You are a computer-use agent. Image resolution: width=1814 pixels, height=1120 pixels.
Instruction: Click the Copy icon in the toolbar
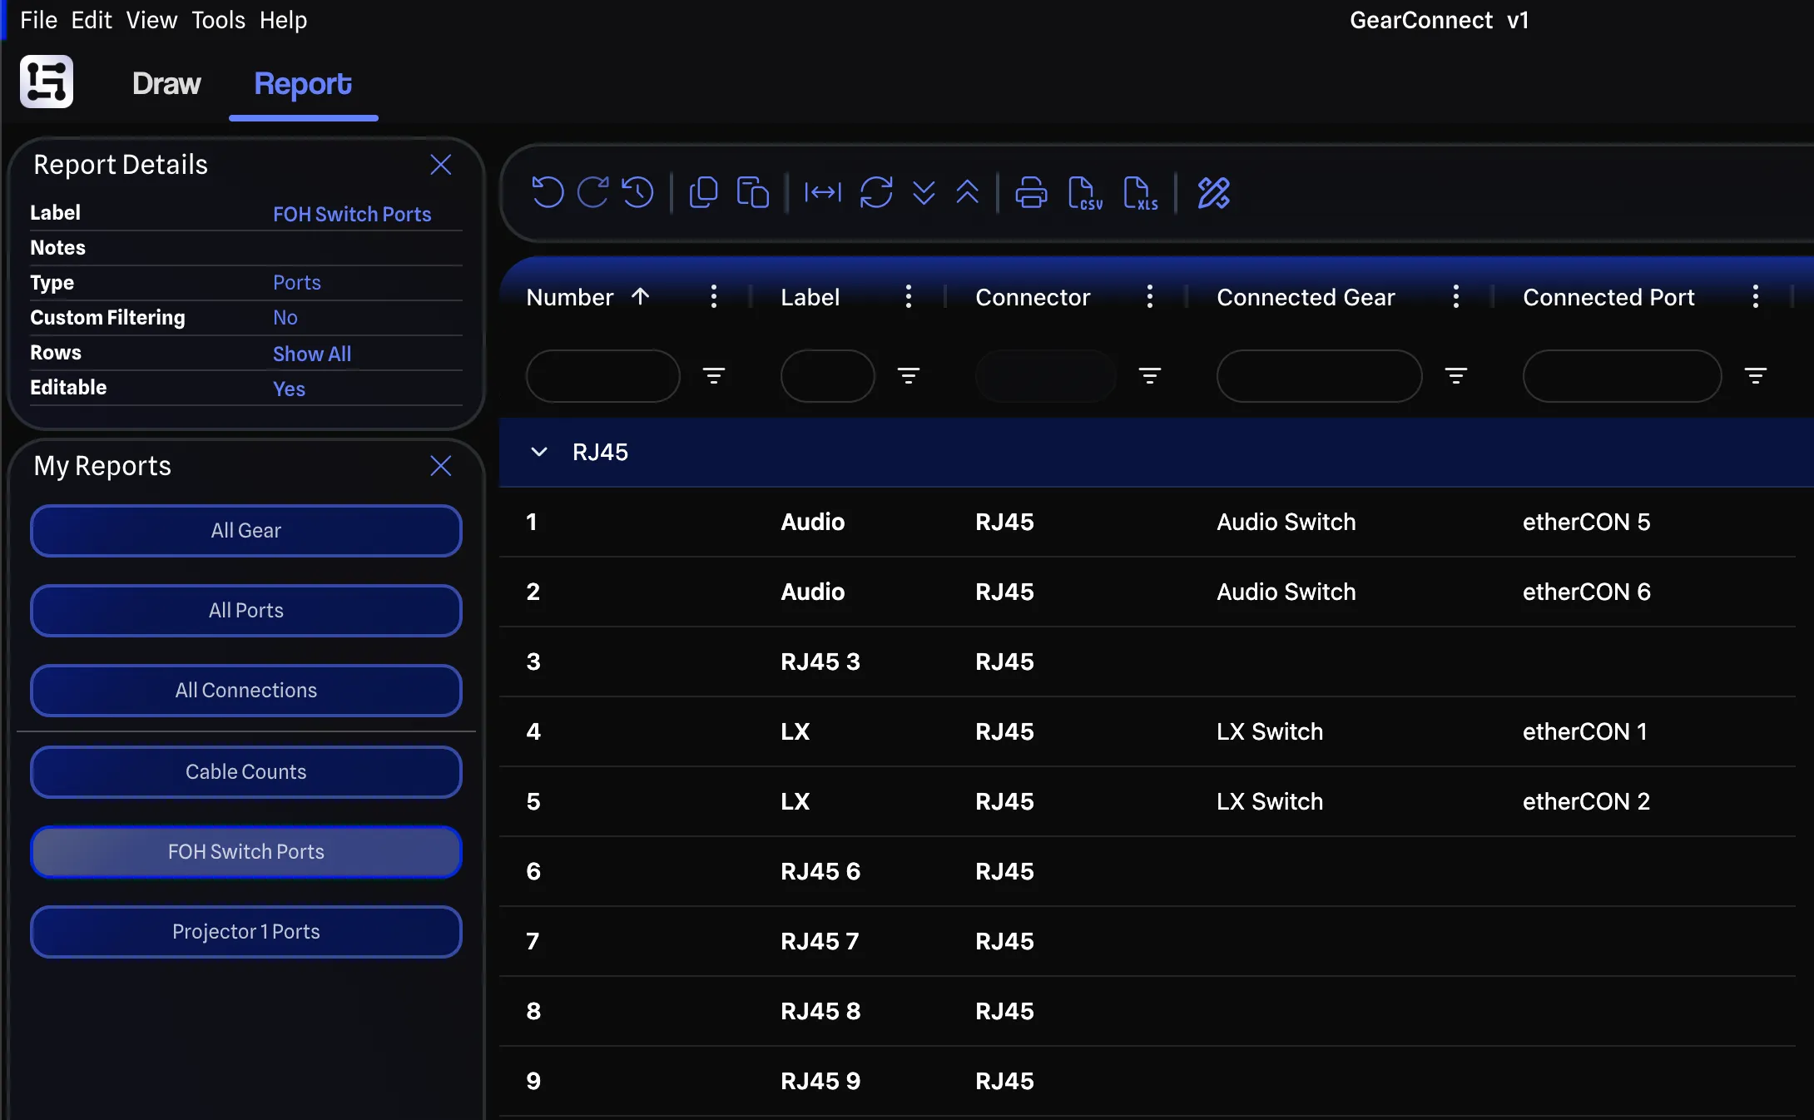(704, 192)
